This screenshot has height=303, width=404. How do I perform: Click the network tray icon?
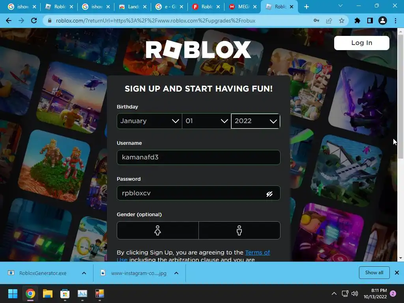(x=345, y=294)
